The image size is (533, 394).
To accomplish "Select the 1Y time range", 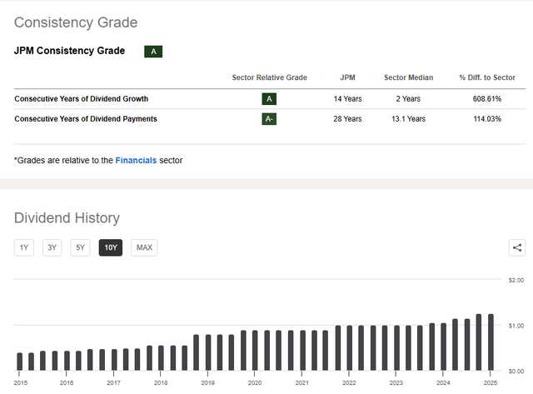I will [24, 247].
